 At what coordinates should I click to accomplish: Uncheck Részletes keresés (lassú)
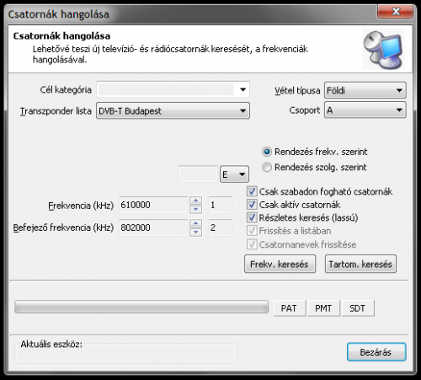click(252, 217)
